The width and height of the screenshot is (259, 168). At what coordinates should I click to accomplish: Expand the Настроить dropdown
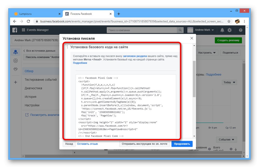pyautogui.click(x=207, y=53)
